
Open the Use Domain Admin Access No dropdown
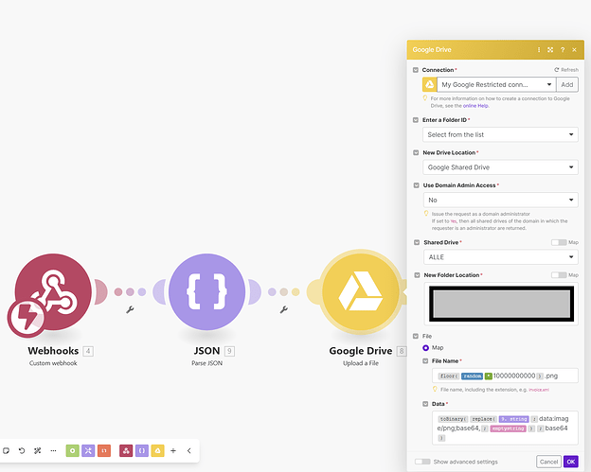[x=501, y=201]
